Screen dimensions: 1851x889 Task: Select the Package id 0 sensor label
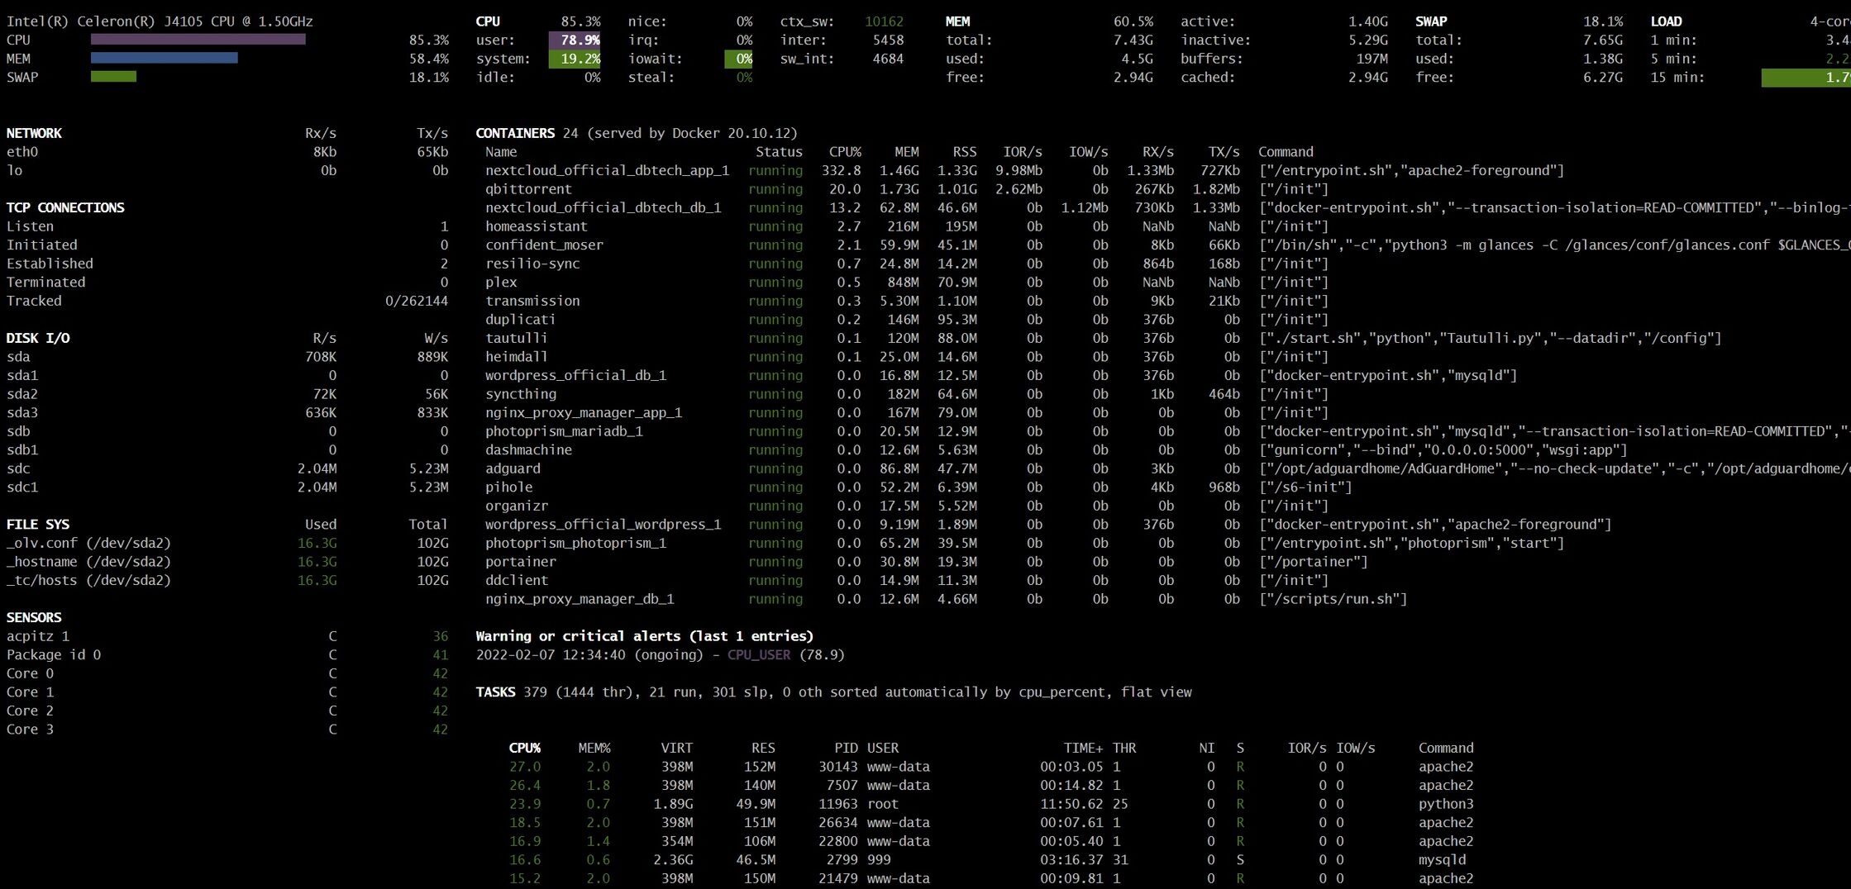tap(54, 655)
